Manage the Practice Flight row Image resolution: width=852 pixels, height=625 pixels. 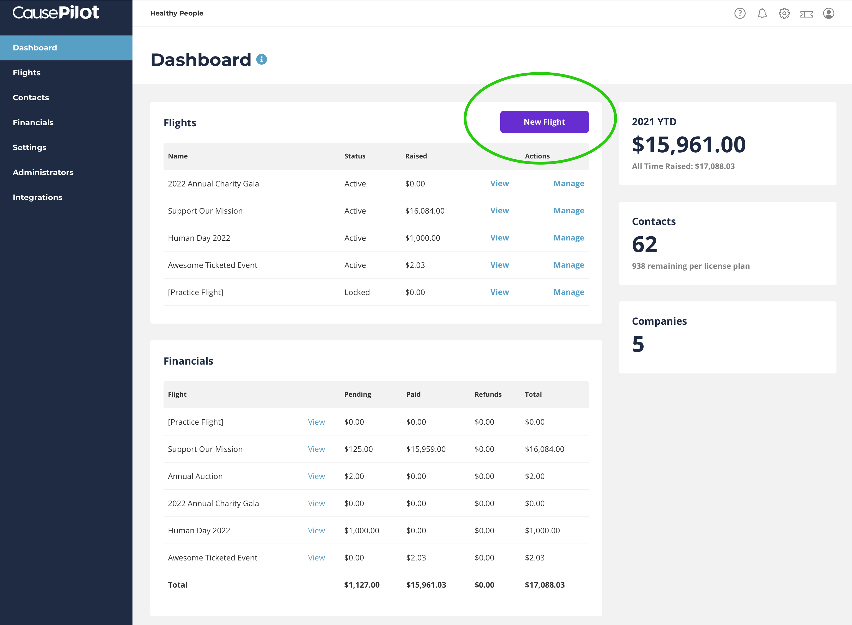pyautogui.click(x=568, y=292)
